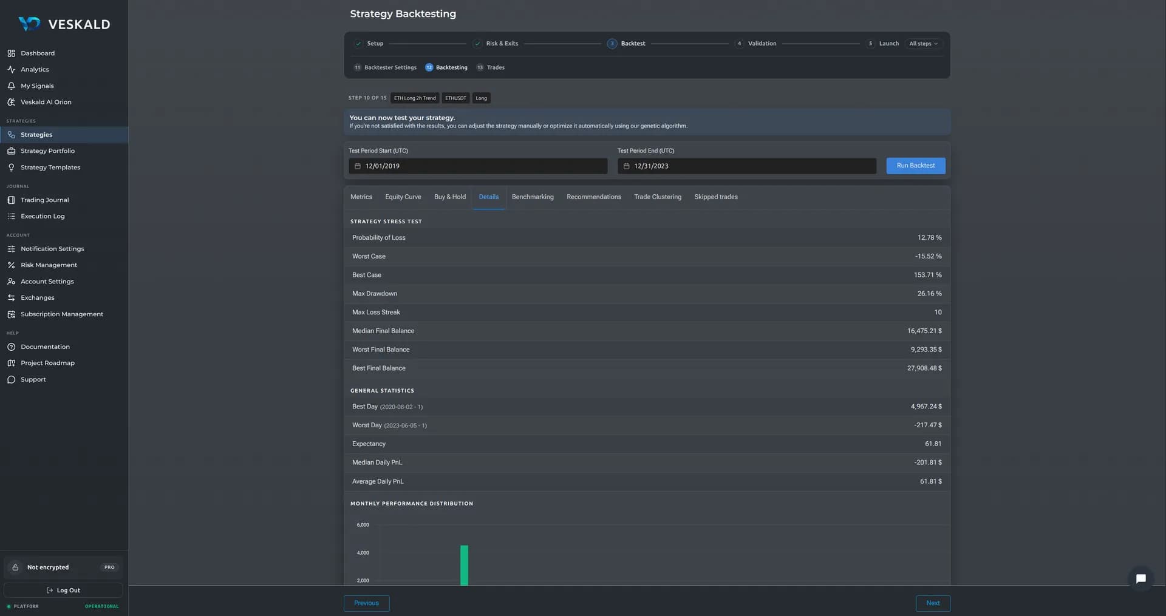This screenshot has width=1166, height=616.
Task: Click the Strategy Templates lightbulb icon
Action: click(11, 168)
